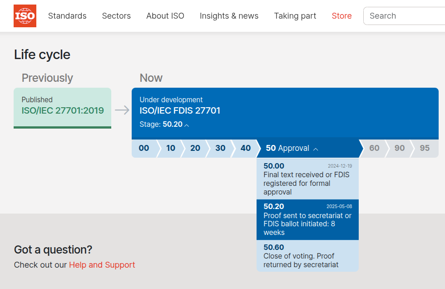Open the About ISO menu
Viewport: 445px width, 289px height.
pyautogui.click(x=165, y=16)
